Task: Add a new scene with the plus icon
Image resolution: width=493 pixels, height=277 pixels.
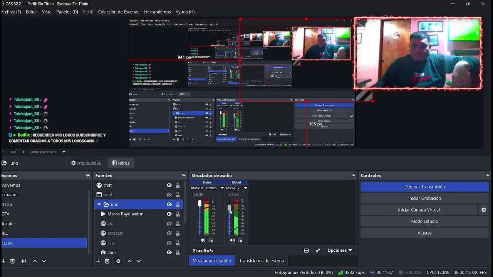Action: (3, 261)
